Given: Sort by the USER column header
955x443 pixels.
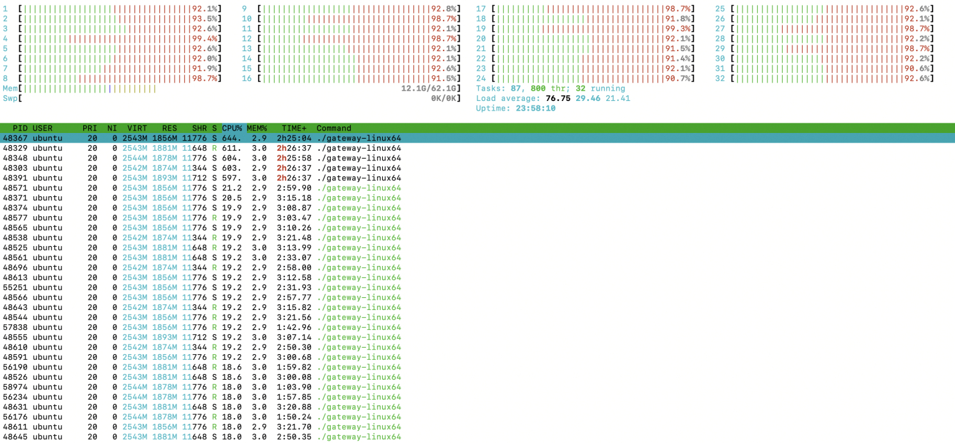Looking at the screenshot, I should coord(43,128).
